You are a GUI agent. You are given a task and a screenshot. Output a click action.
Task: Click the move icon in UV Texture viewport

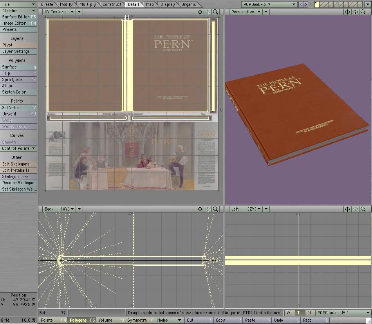pos(200,12)
